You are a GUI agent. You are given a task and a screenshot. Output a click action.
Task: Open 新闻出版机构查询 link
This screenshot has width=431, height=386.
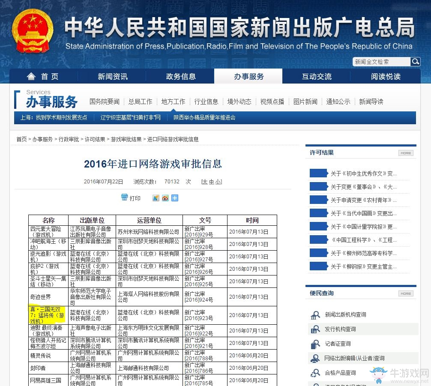click(345, 315)
